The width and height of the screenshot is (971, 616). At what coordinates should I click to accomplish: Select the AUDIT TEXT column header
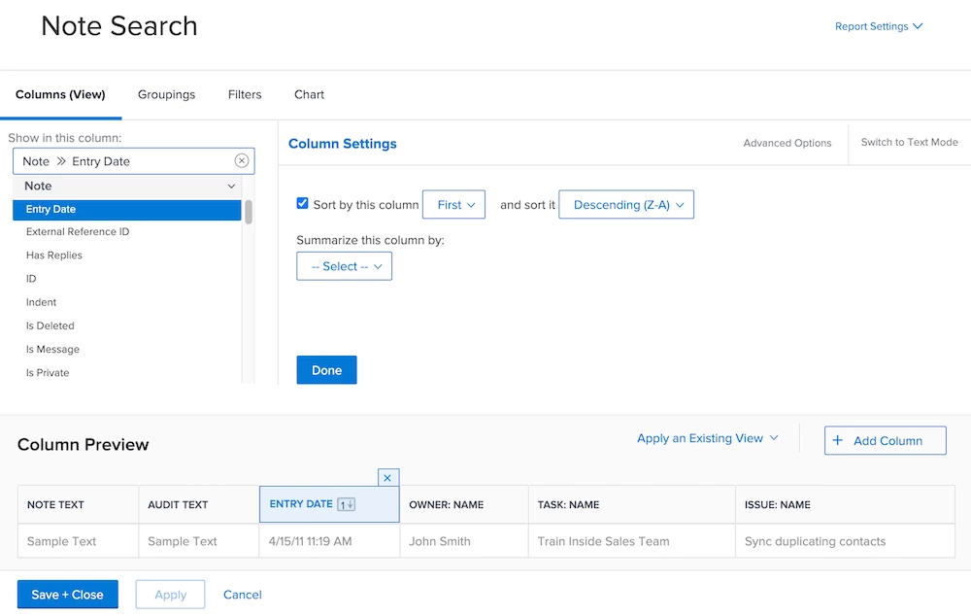[x=199, y=504]
